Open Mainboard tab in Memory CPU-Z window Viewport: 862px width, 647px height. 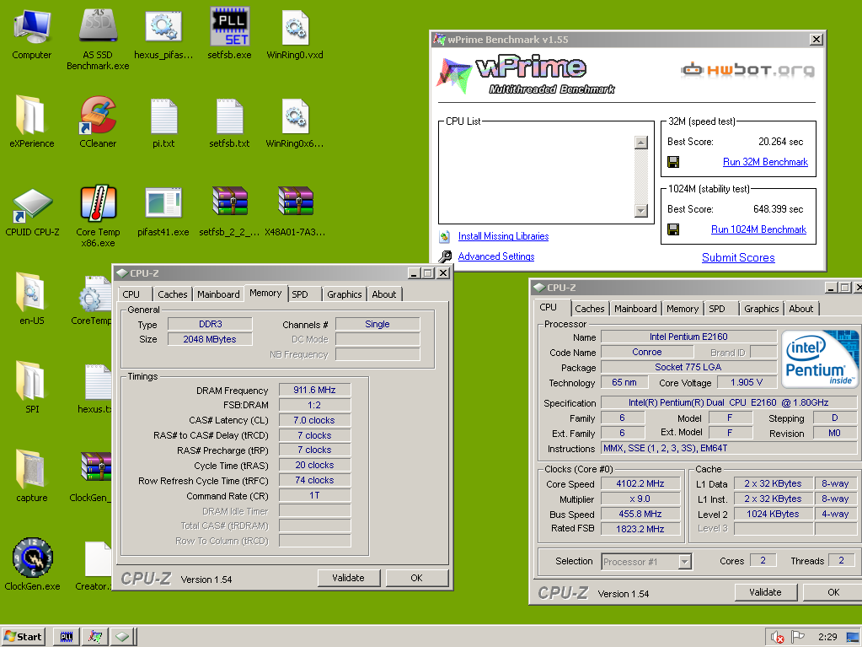[218, 294]
